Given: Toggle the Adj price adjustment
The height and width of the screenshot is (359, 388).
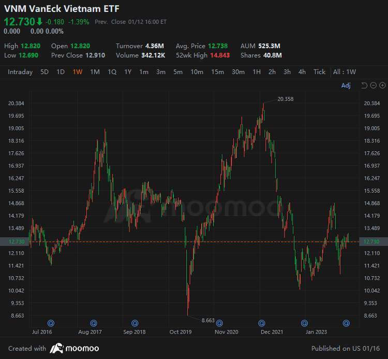Looking at the screenshot, I should click(346, 85).
